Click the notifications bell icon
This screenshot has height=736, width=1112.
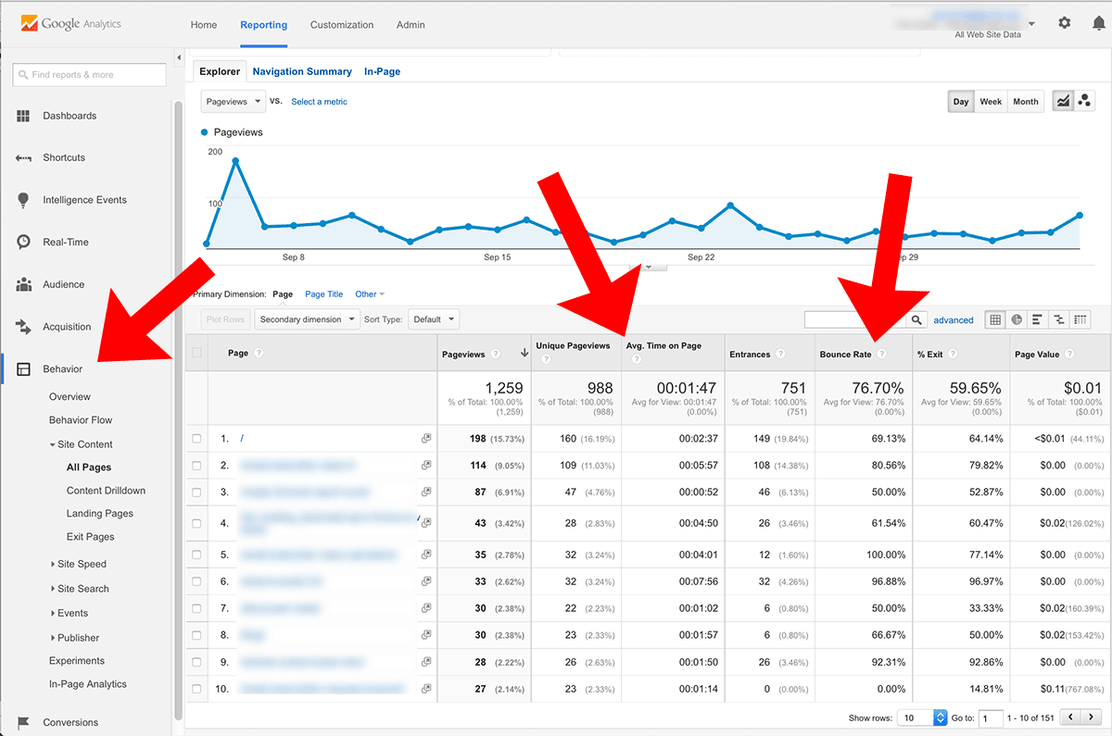[1098, 23]
